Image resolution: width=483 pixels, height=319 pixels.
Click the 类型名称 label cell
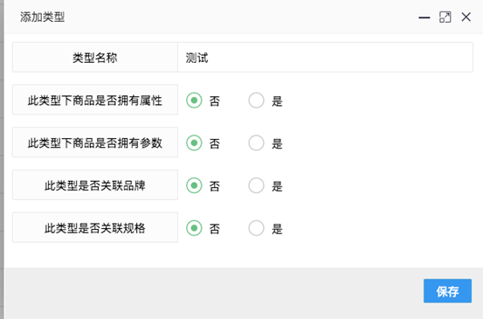[x=95, y=58]
